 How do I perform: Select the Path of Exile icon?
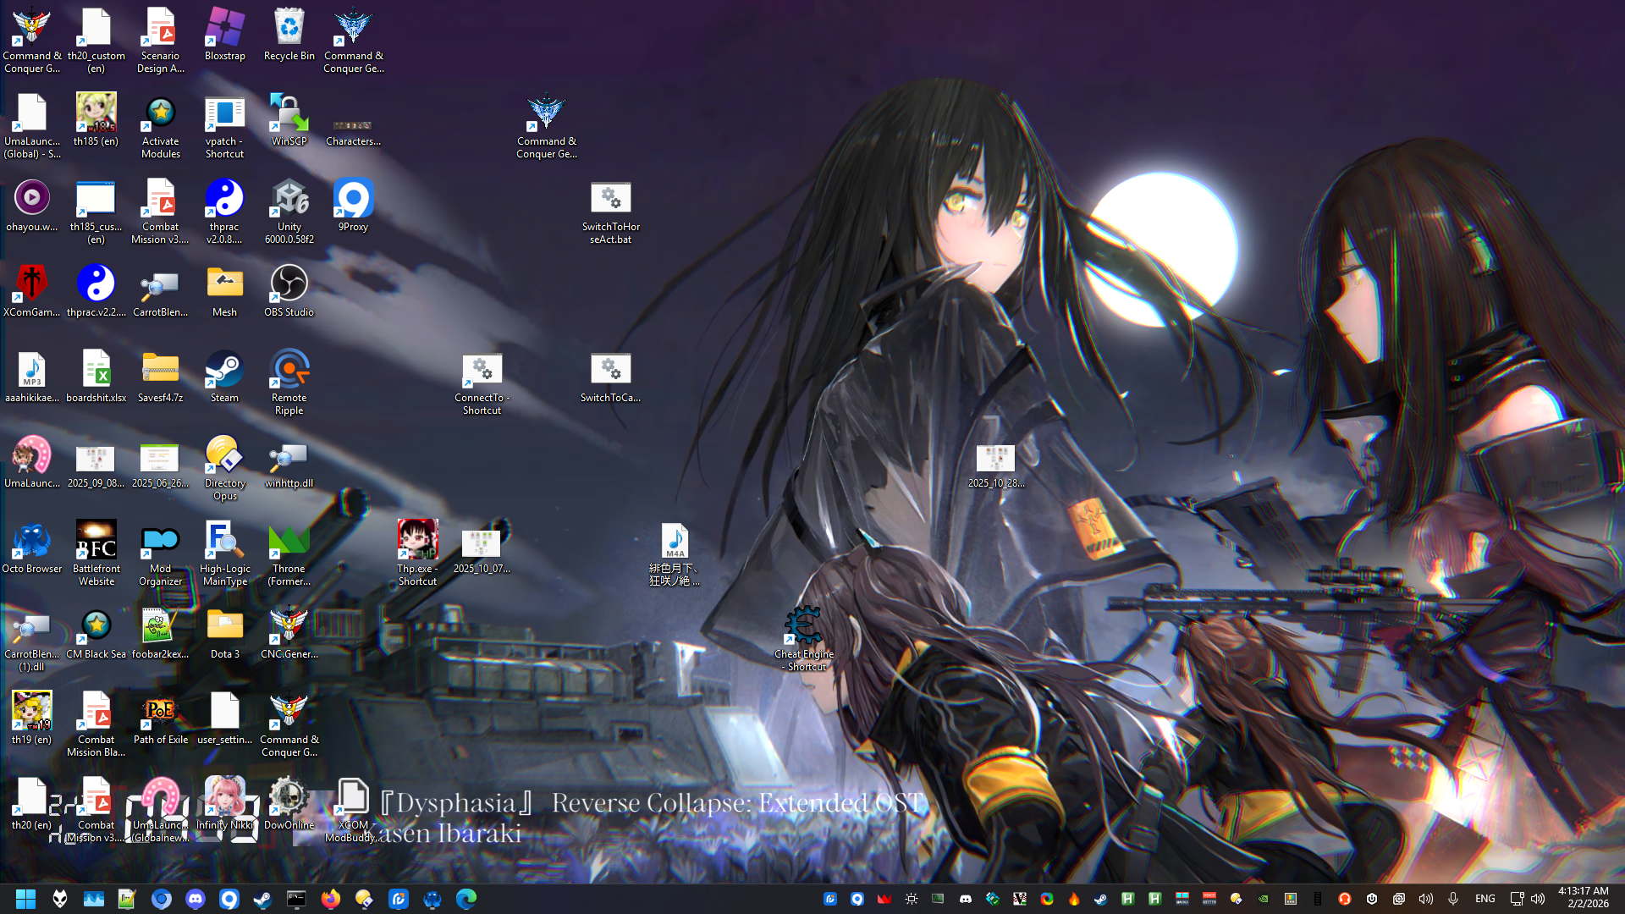[x=160, y=712]
